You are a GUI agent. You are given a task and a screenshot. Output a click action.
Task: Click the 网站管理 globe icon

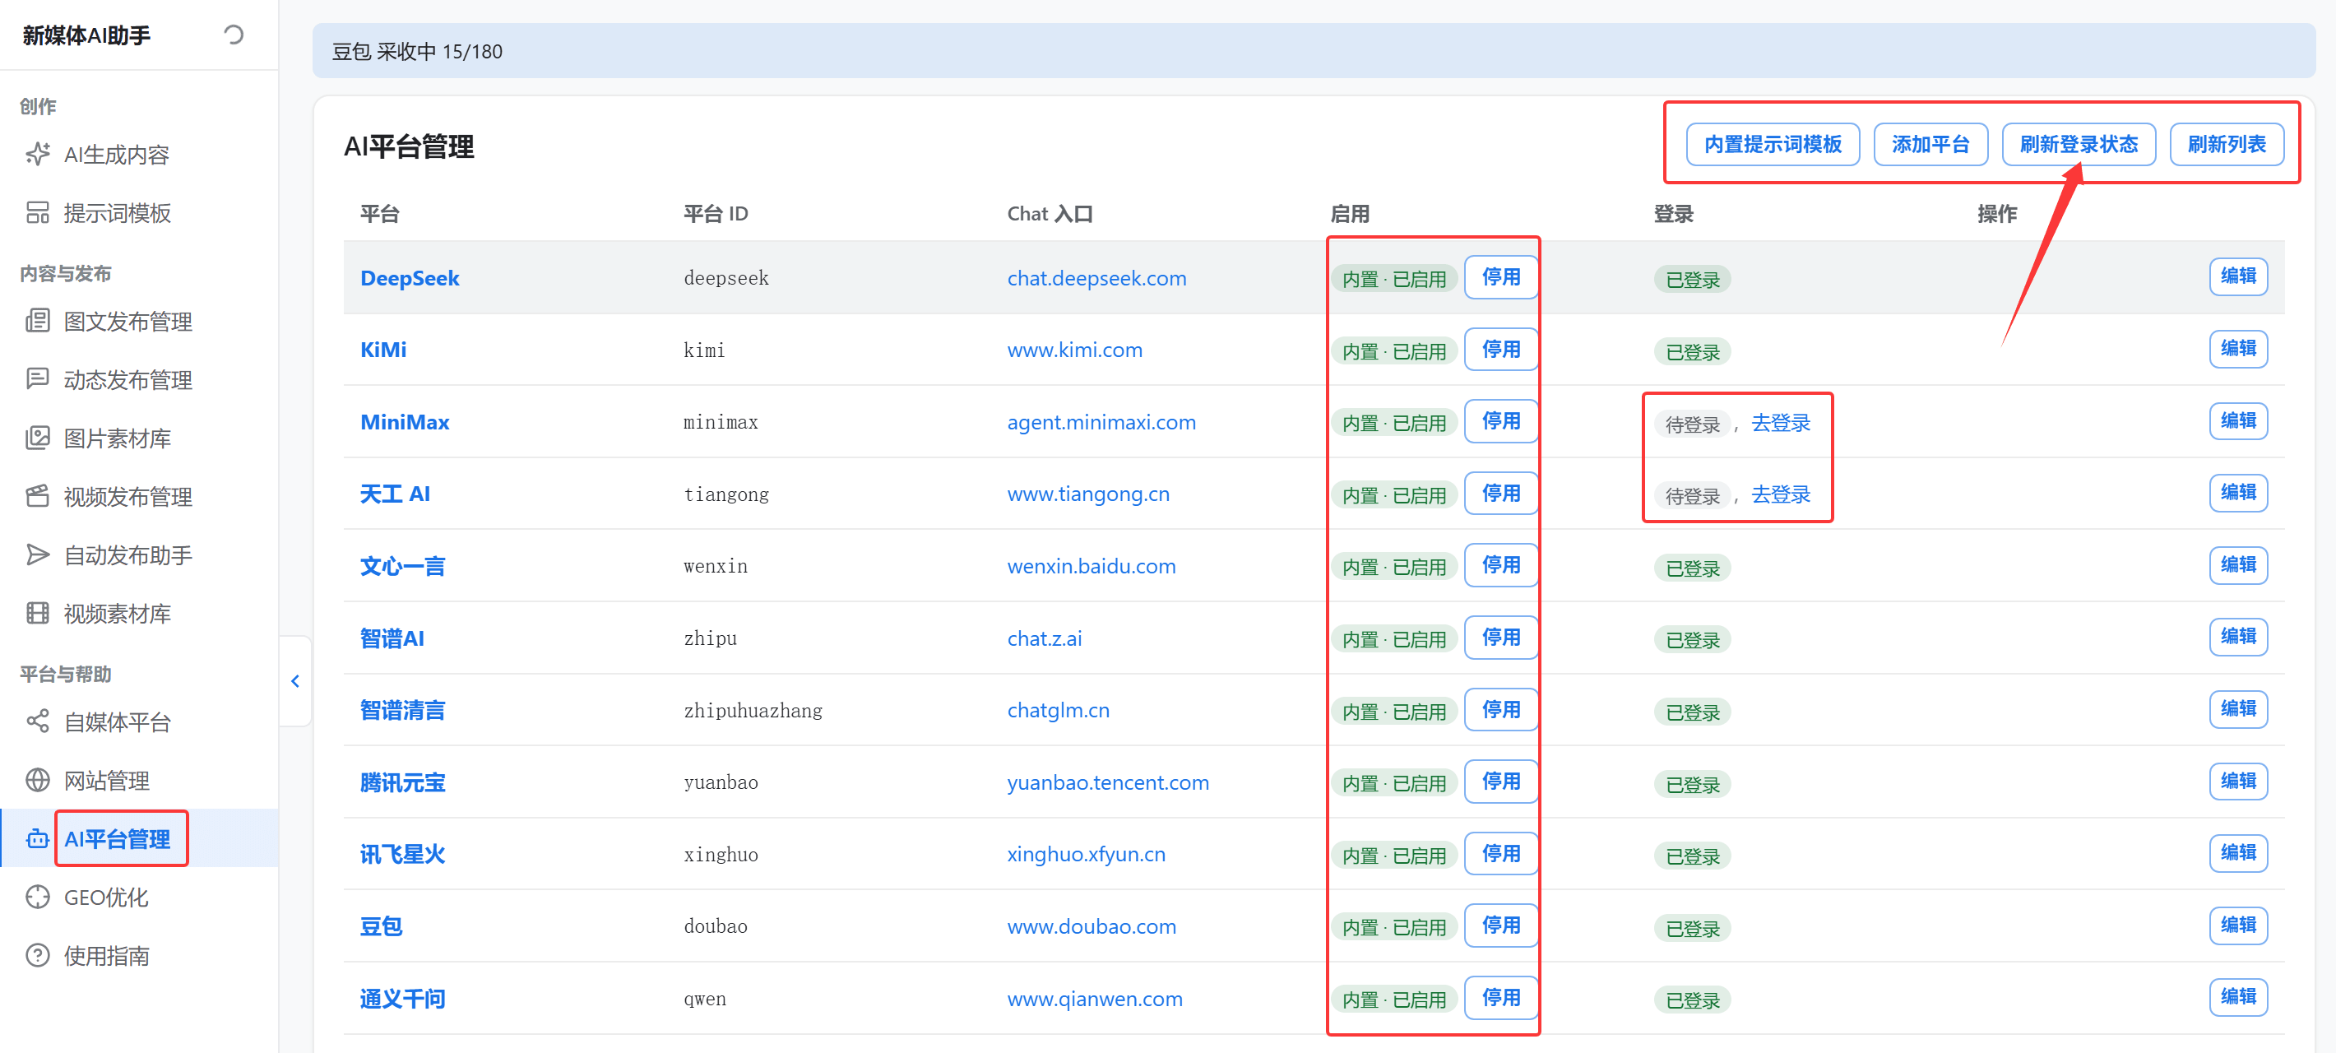(x=37, y=780)
